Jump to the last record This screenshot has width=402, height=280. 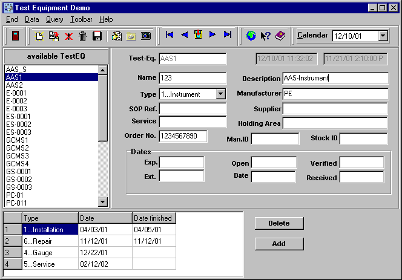228,34
